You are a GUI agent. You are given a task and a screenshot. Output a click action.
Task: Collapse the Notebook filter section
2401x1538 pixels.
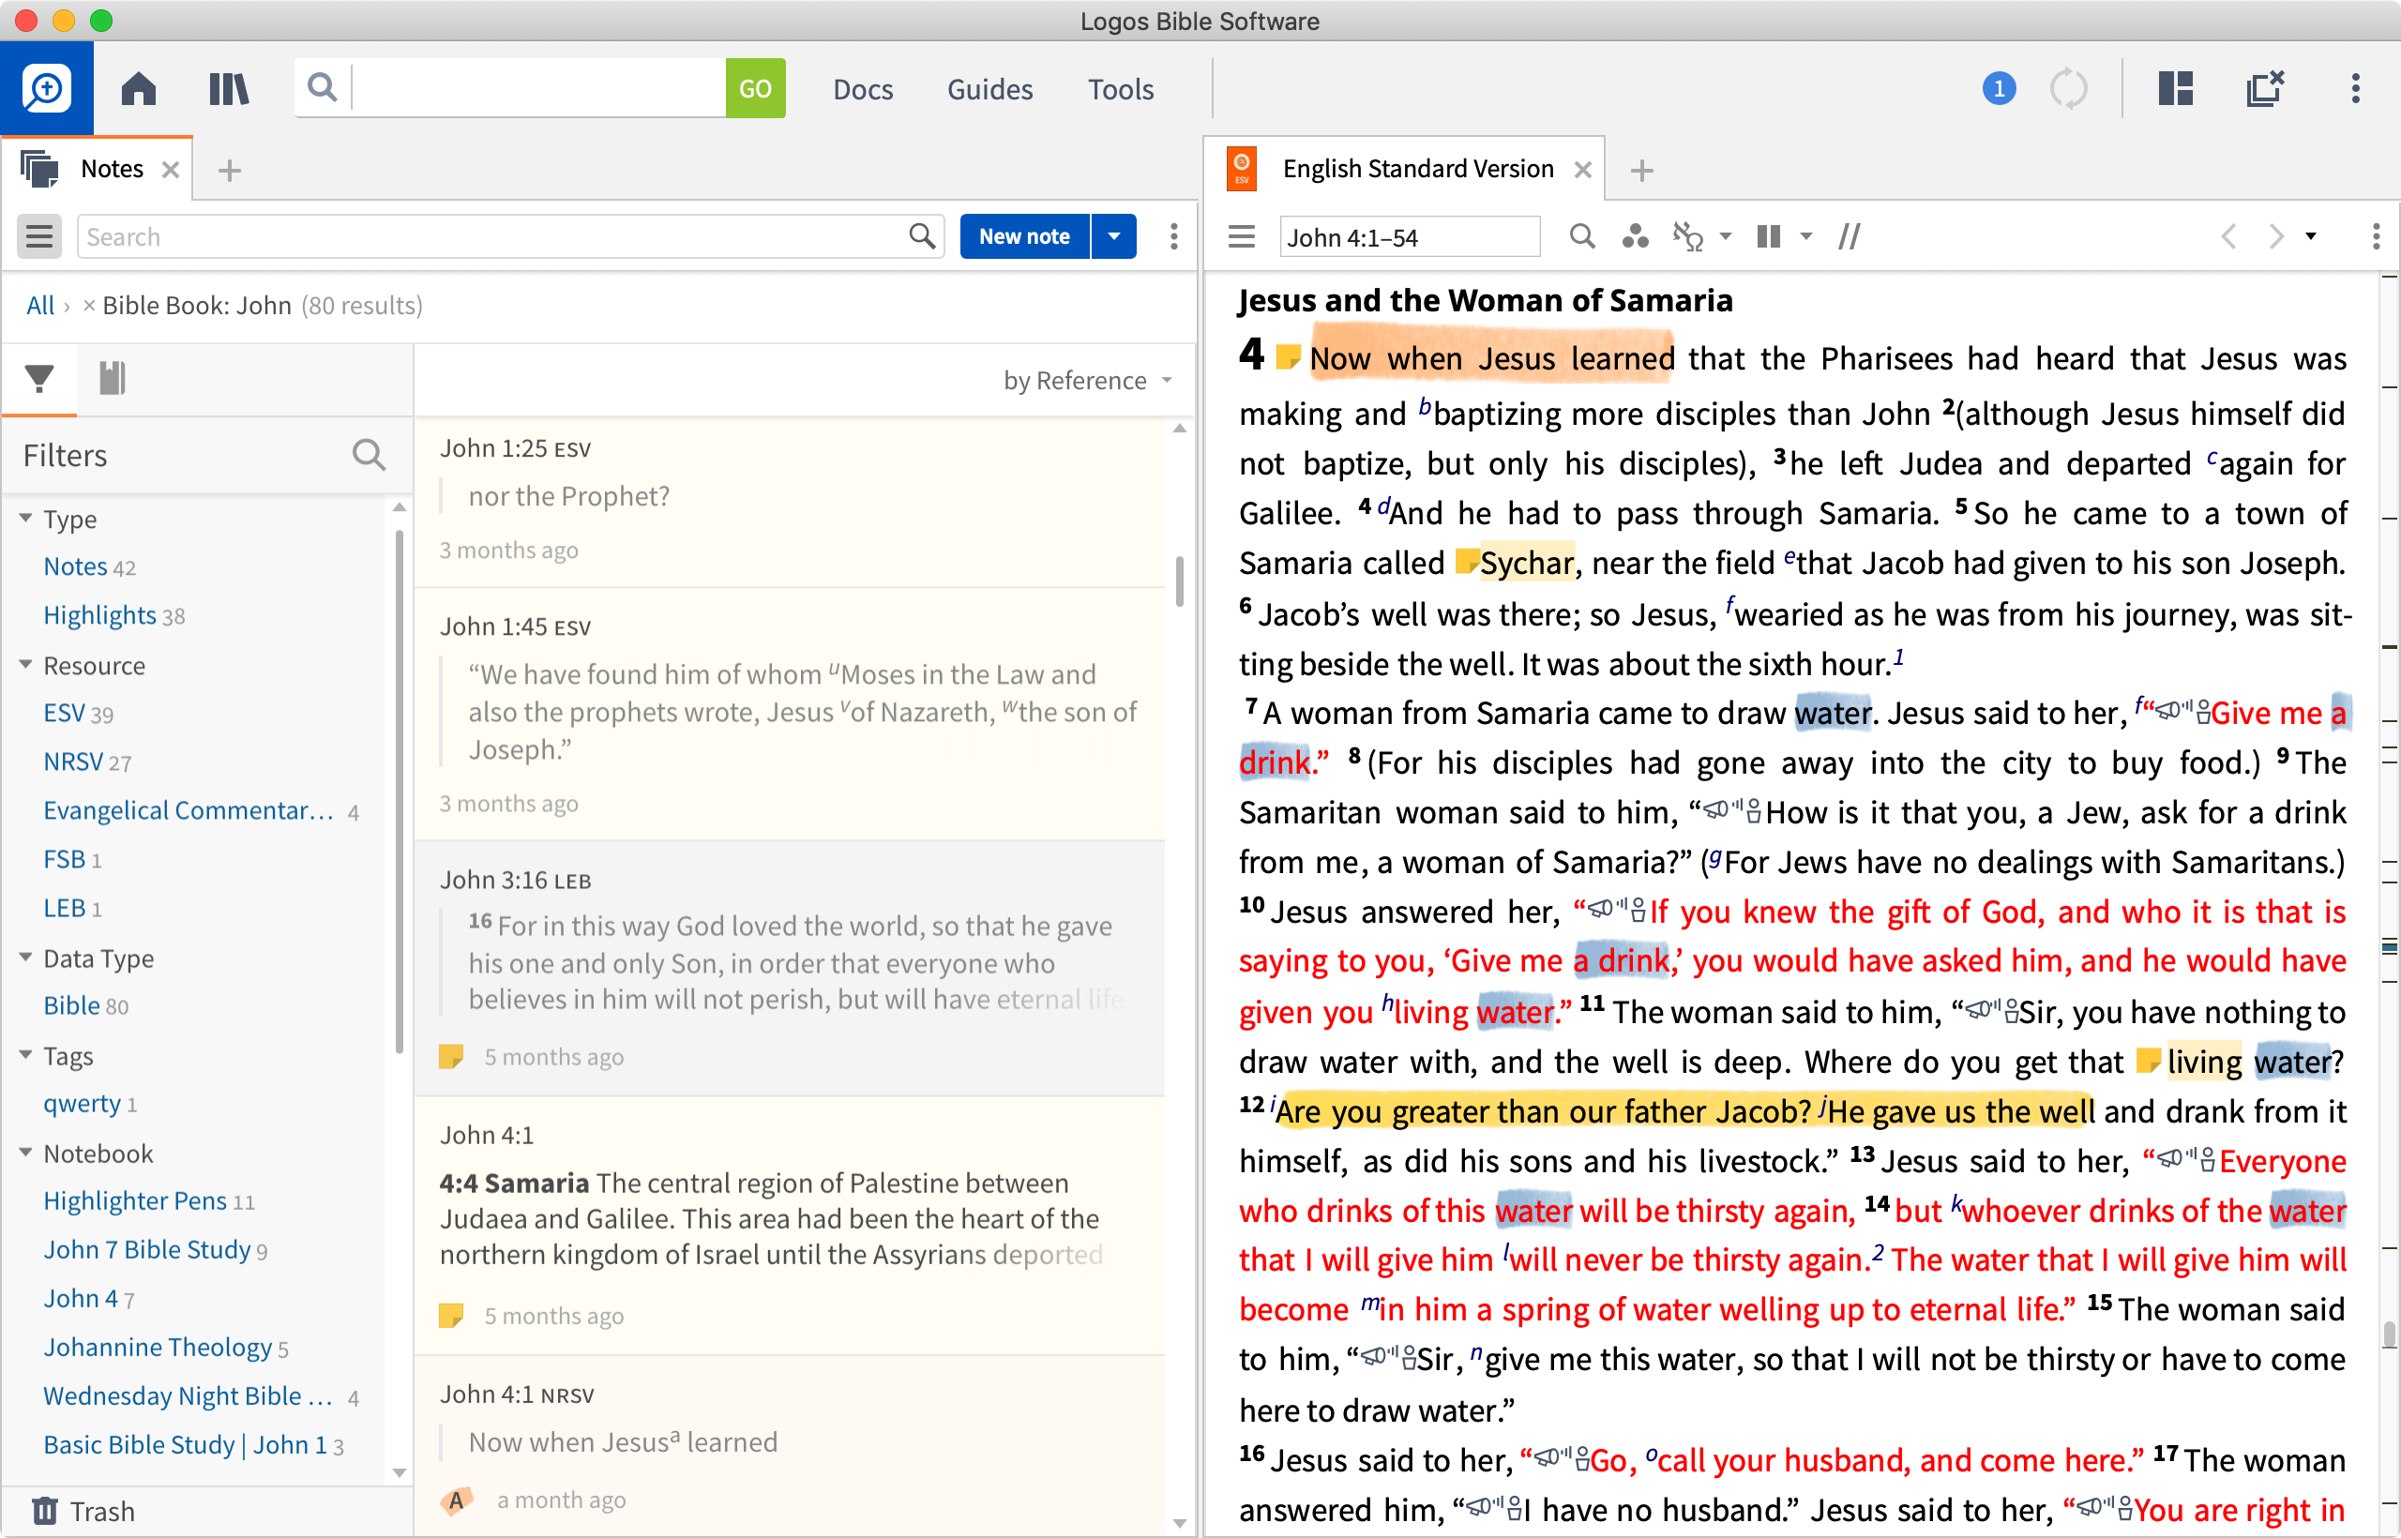tap(26, 1152)
